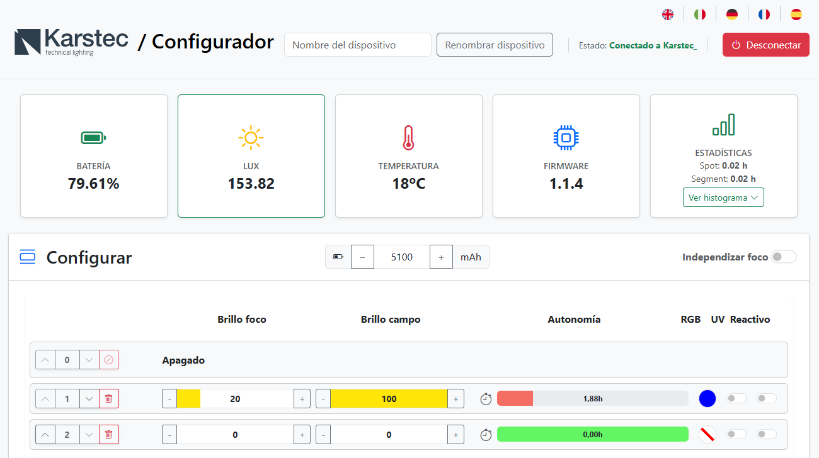Screen dimensions: 819x458
Task: Select the German language flag
Action: (732, 13)
